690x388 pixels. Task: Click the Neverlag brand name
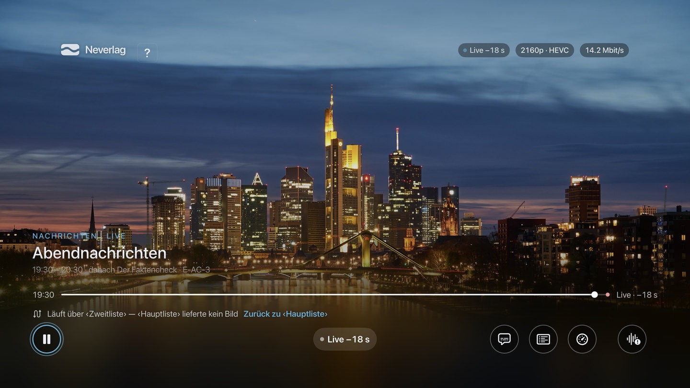[105, 50]
